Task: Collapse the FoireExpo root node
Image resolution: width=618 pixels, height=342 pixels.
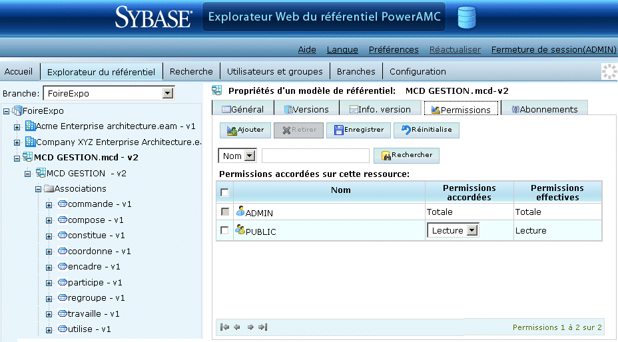Action: (x=6, y=112)
